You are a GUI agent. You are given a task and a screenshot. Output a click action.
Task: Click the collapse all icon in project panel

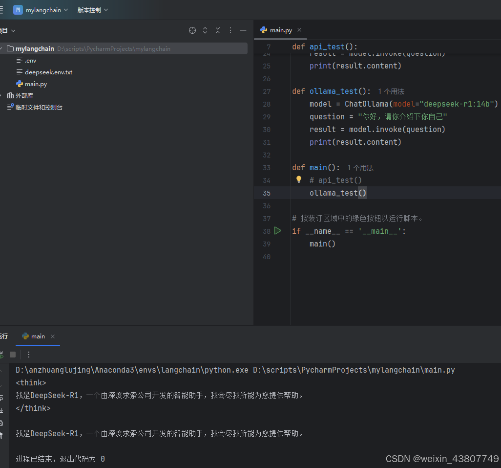218,30
